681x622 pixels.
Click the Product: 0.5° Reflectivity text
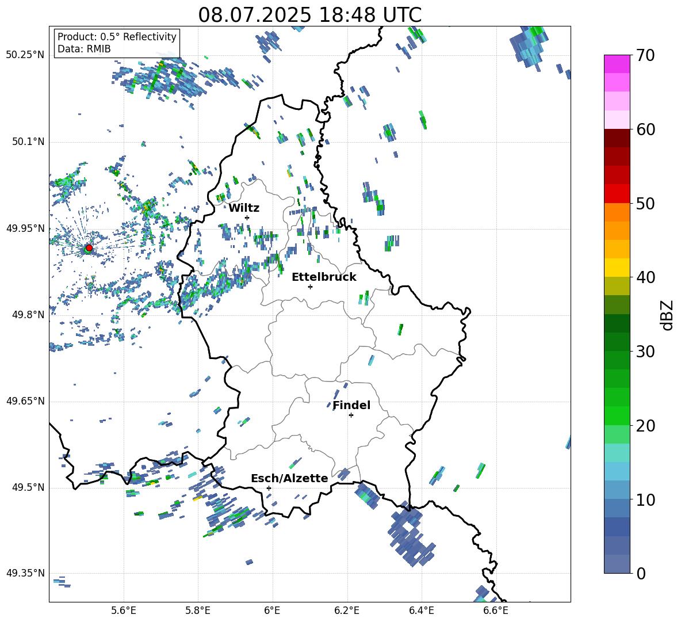point(117,36)
